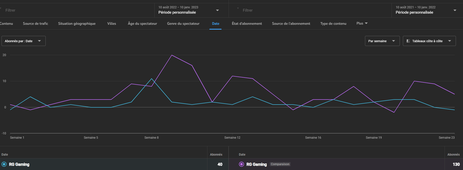Expand the Plus tabs menu

362,23
